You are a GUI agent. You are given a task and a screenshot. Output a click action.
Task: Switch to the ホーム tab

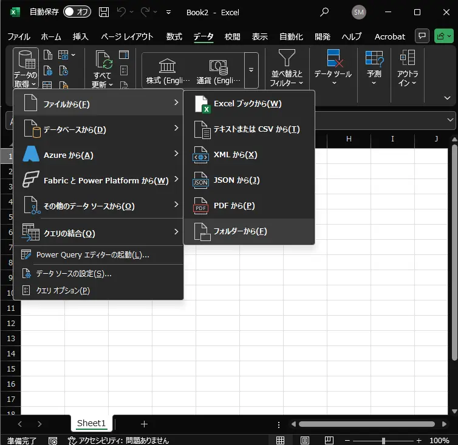[x=51, y=36]
